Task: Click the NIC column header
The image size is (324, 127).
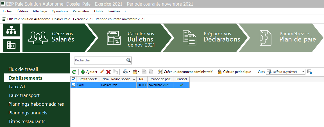Action: pyautogui.click(x=142, y=79)
